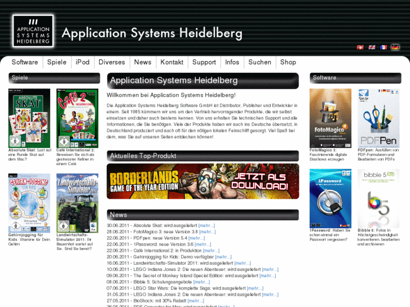Screen dimensions: 410x307
Task: Click the PDFpen caption text
Action: pyautogui.click(x=378, y=155)
